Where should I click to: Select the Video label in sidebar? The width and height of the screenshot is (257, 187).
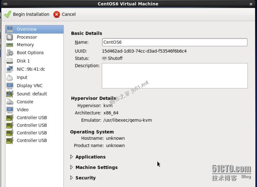(22, 110)
